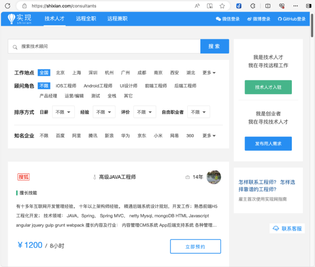The image size is (315, 267).
Task: Select iOS工程师 as the consultant role
Action: coord(66,86)
